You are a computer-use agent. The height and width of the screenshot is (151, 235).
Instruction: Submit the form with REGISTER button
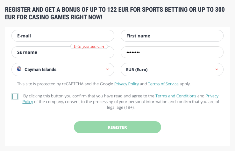pyautogui.click(x=117, y=127)
